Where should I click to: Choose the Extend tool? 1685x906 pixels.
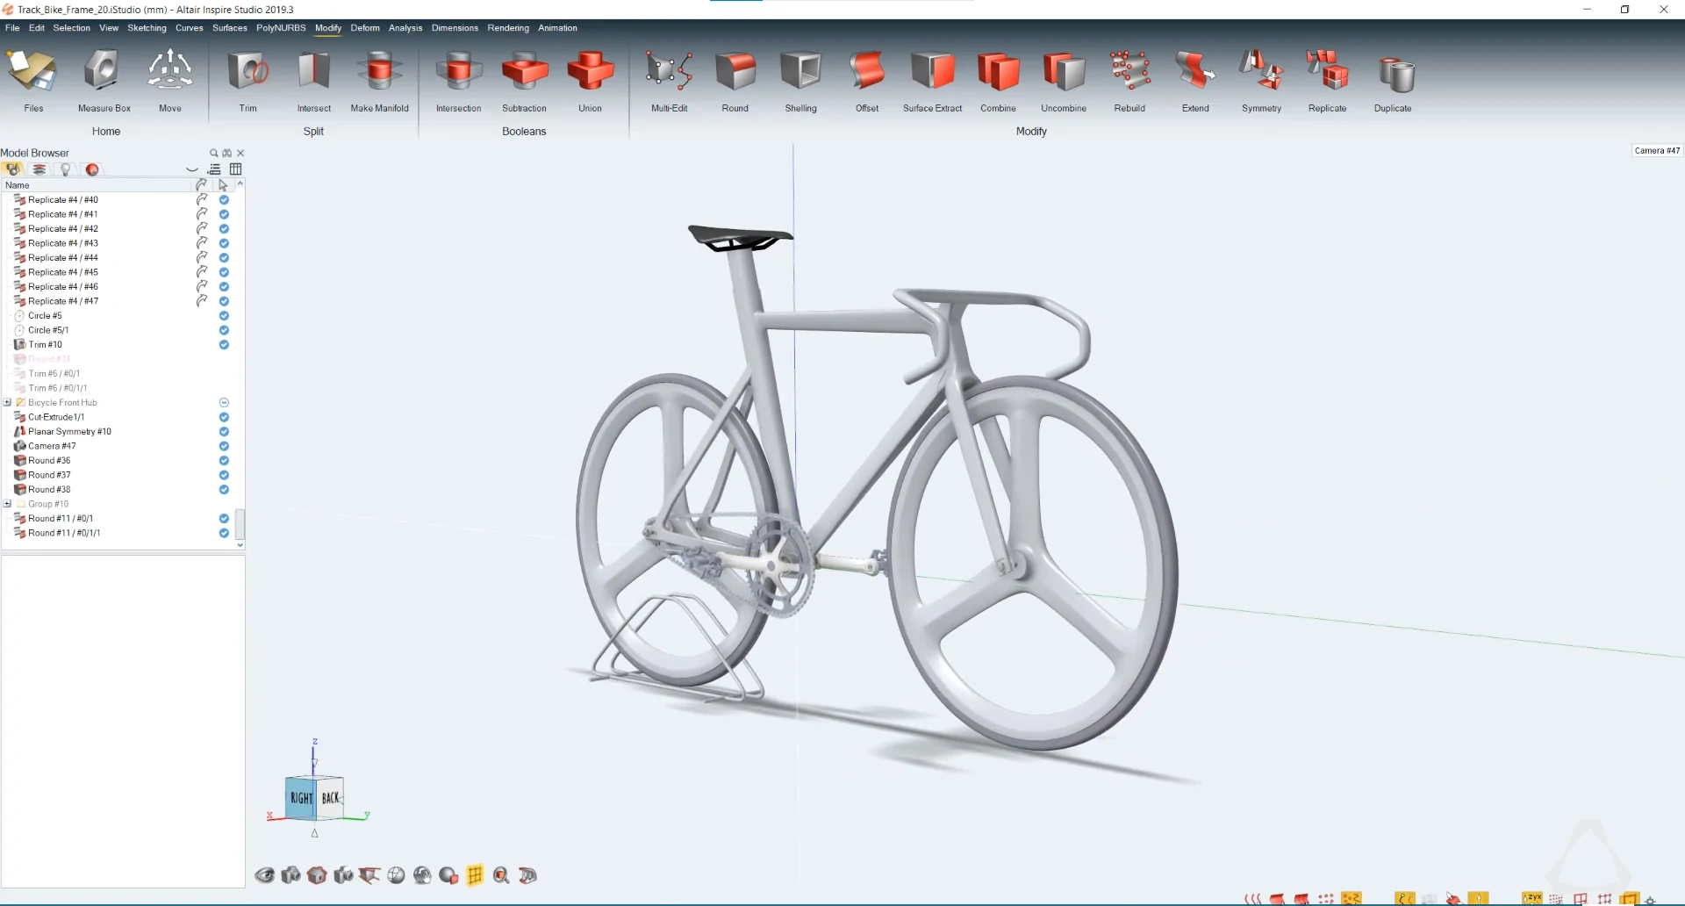point(1195,81)
